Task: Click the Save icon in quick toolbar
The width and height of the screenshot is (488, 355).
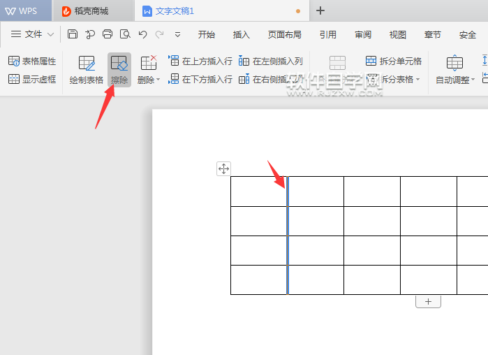Action: point(73,34)
